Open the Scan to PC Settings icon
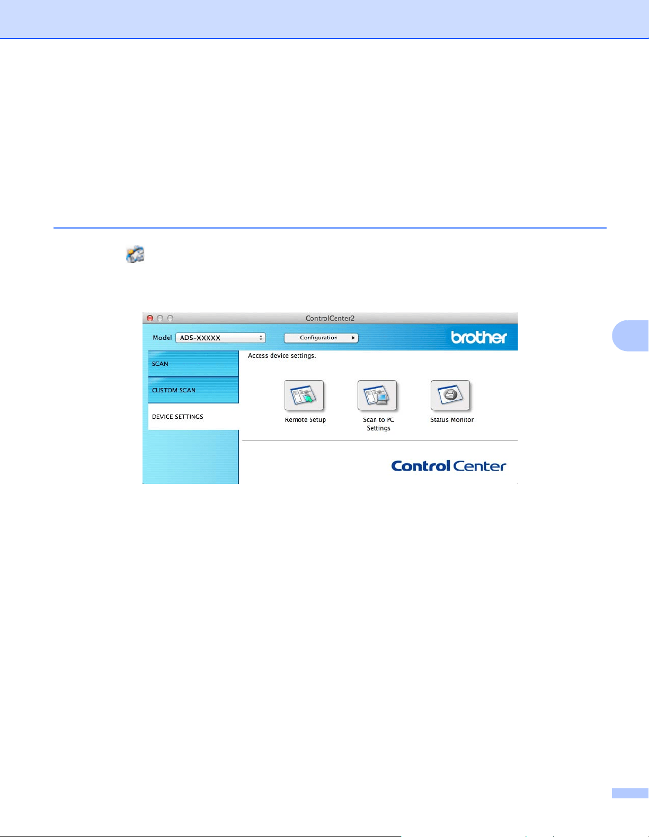Image resolution: width=649 pixels, height=837 pixels. click(377, 395)
